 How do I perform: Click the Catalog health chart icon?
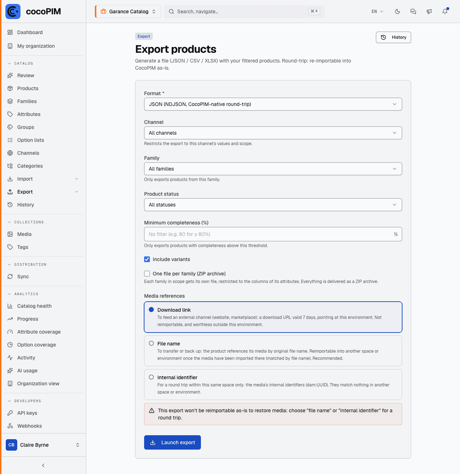[x=10, y=306]
